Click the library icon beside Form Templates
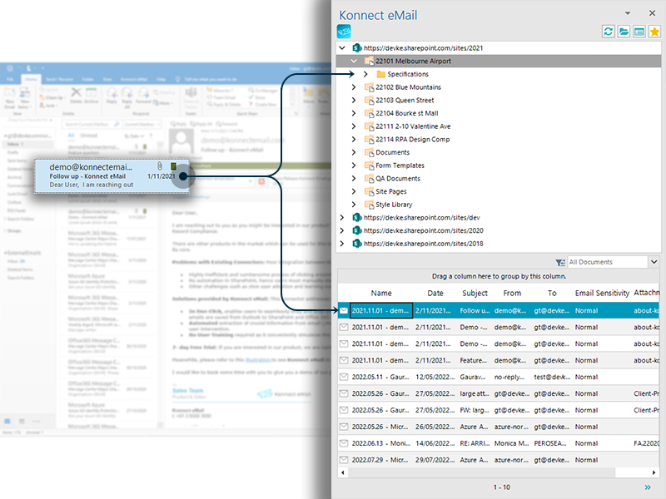The height and width of the screenshot is (499, 666). coord(369,166)
